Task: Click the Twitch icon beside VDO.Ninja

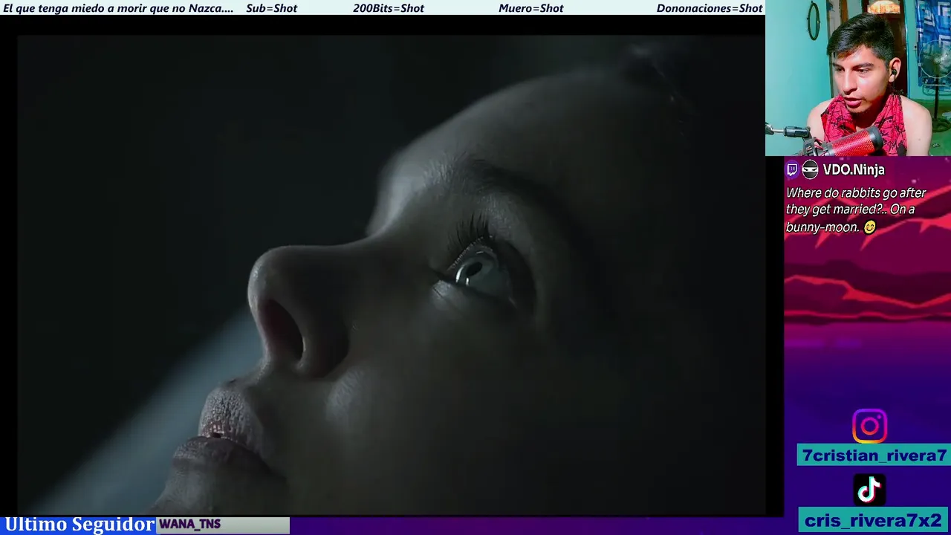Action: [792, 169]
